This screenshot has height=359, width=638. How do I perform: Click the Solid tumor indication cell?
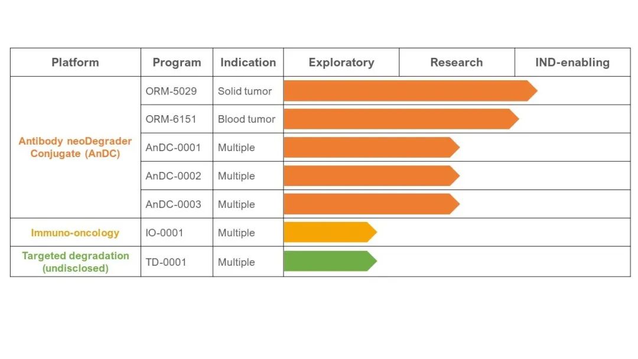click(248, 91)
